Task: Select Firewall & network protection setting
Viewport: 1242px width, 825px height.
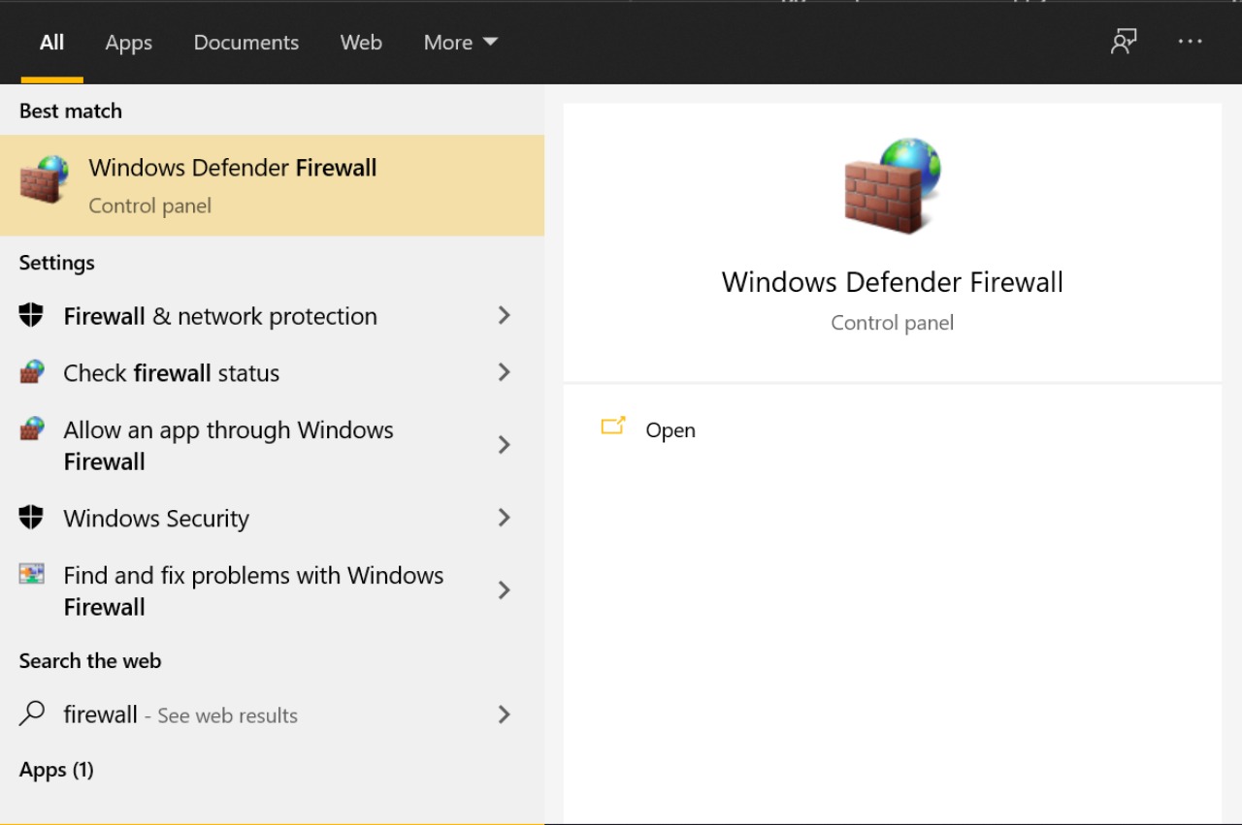Action: point(272,316)
